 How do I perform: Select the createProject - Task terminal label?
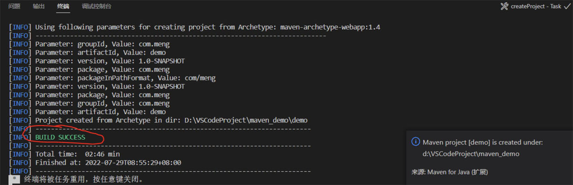[536, 6]
